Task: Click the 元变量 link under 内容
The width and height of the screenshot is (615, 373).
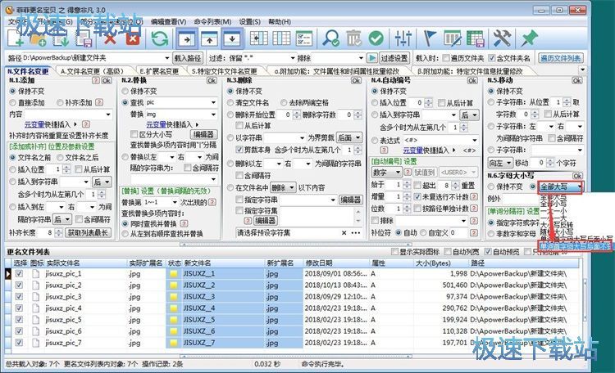Action: [35, 124]
